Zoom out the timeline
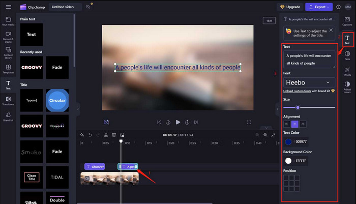The height and width of the screenshot is (204, 356). point(257,135)
